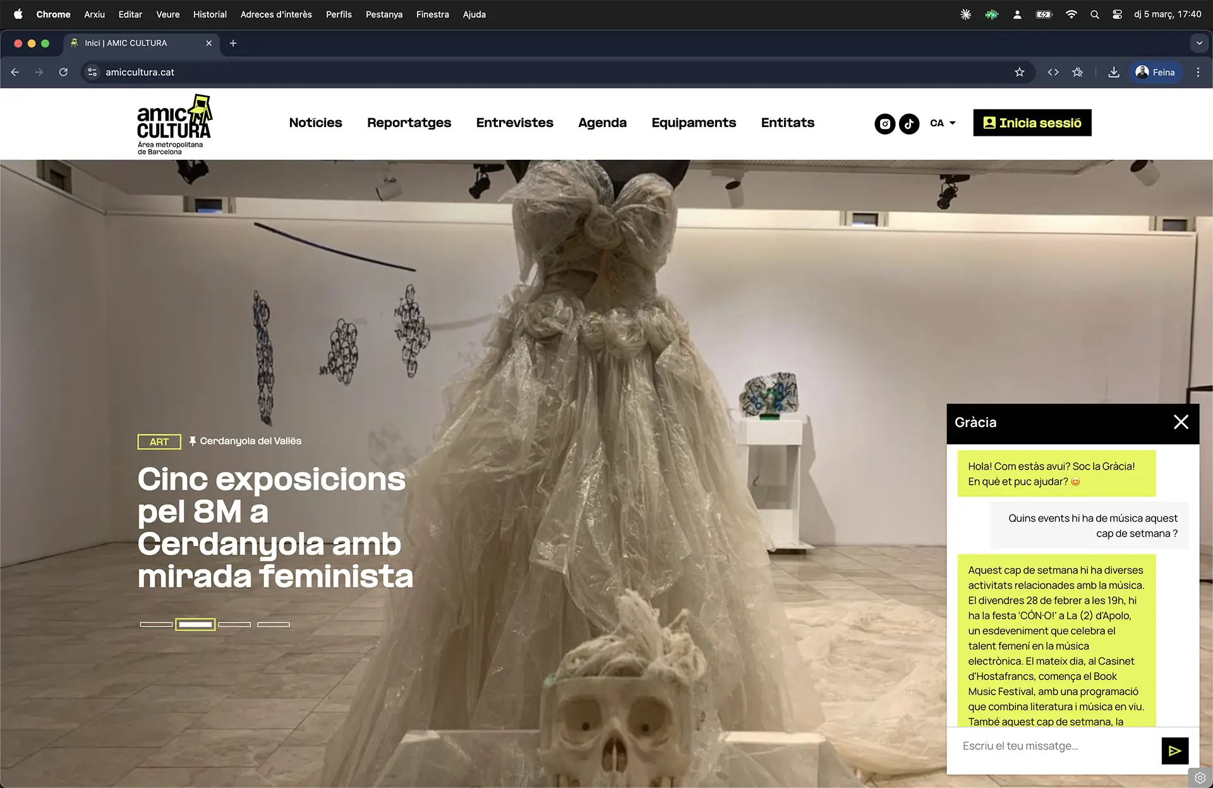
Task: Open the Instagram profile icon
Action: coord(884,124)
